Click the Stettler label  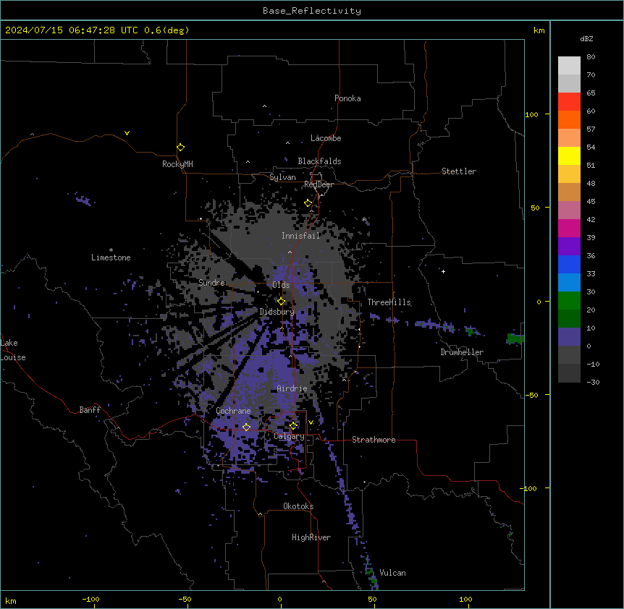[459, 171]
